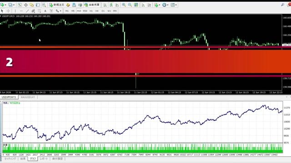The image size is (291, 163).
Task: Open the templates dropdown
Action: [x=174, y=5]
